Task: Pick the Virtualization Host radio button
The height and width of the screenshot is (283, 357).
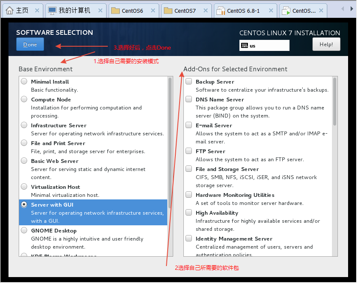Action: click(x=24, y=187)
